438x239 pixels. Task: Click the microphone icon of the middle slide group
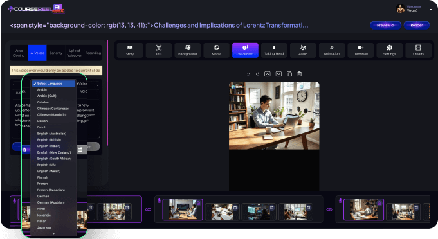point(160,200)
